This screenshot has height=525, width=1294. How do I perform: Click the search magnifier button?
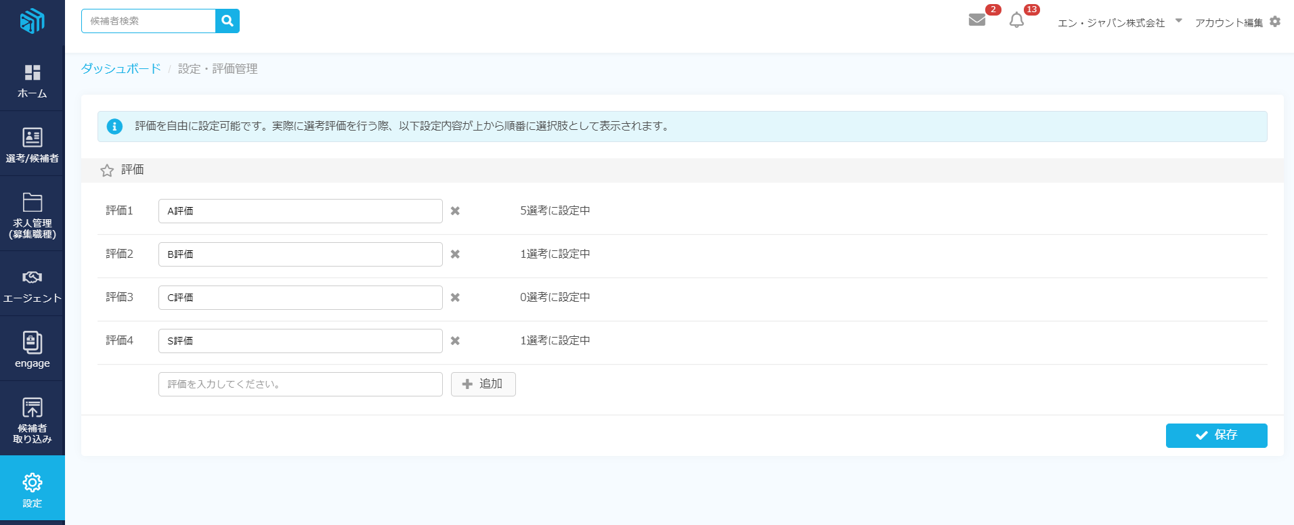coord(228,21)
